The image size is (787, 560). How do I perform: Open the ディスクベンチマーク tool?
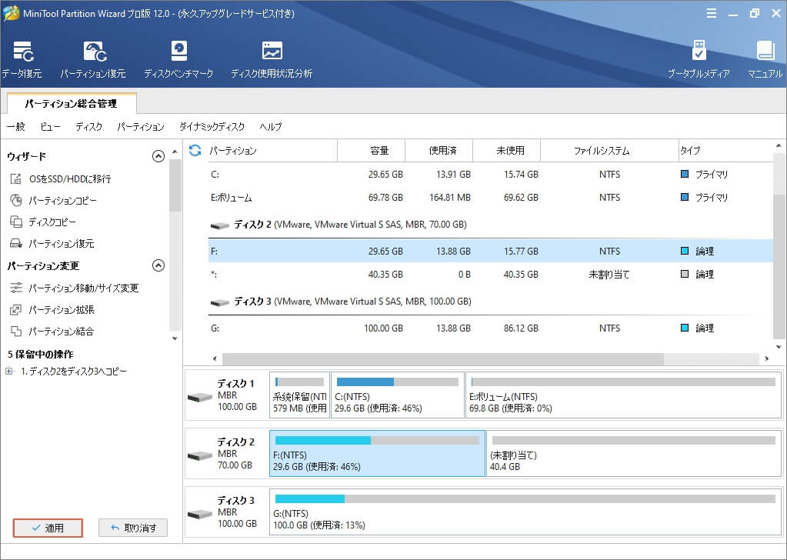point(178,59)
